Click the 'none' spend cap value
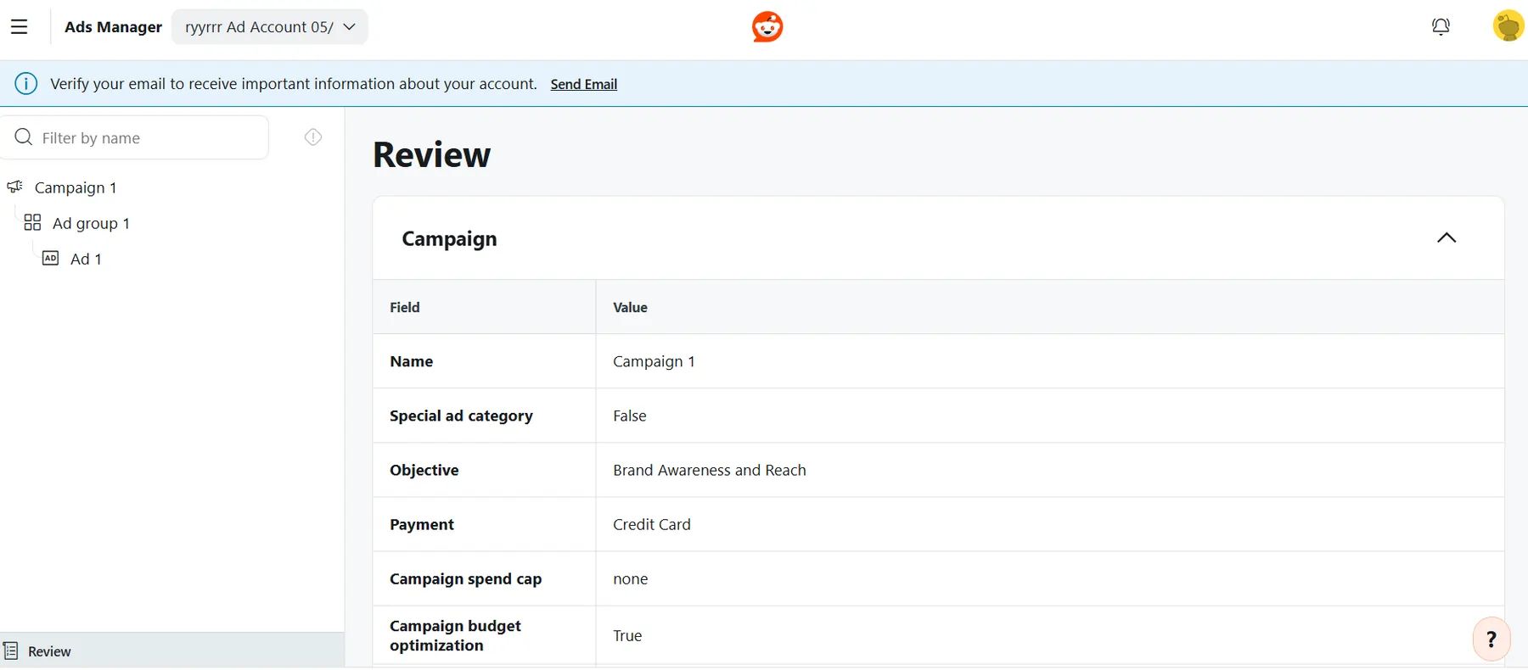This screenshot has width=1528, height=670. pos(631,579)
